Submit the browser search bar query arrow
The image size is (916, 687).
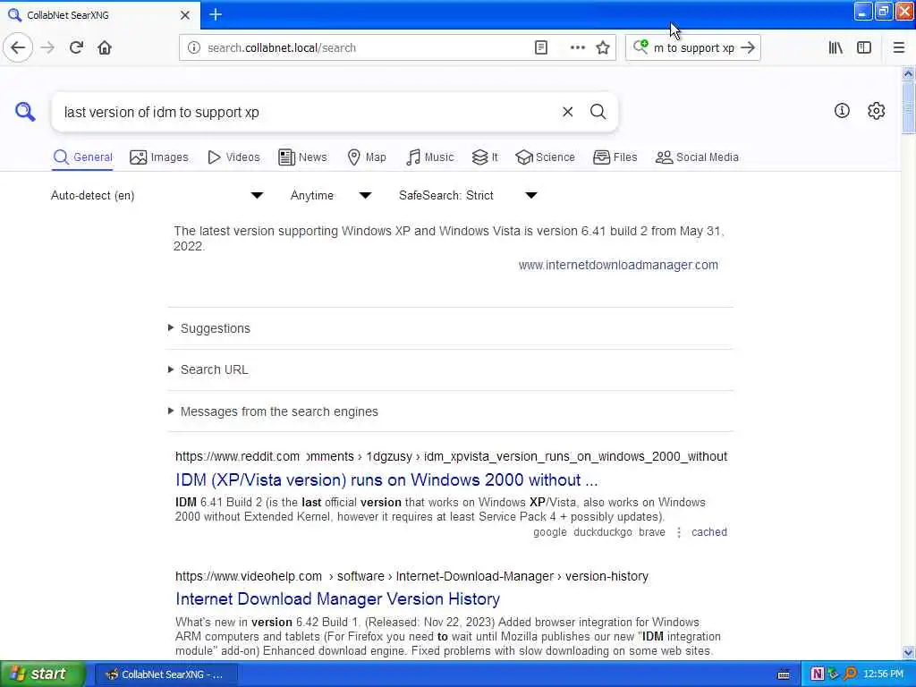click(x=748, y=48)
